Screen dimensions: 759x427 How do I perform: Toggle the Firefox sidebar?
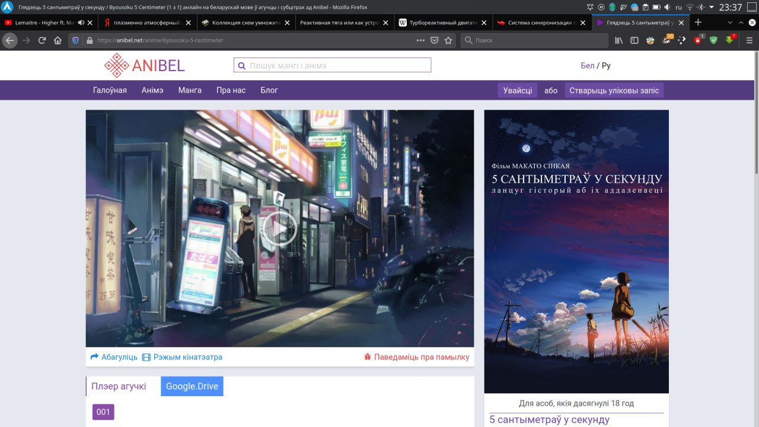634,40
